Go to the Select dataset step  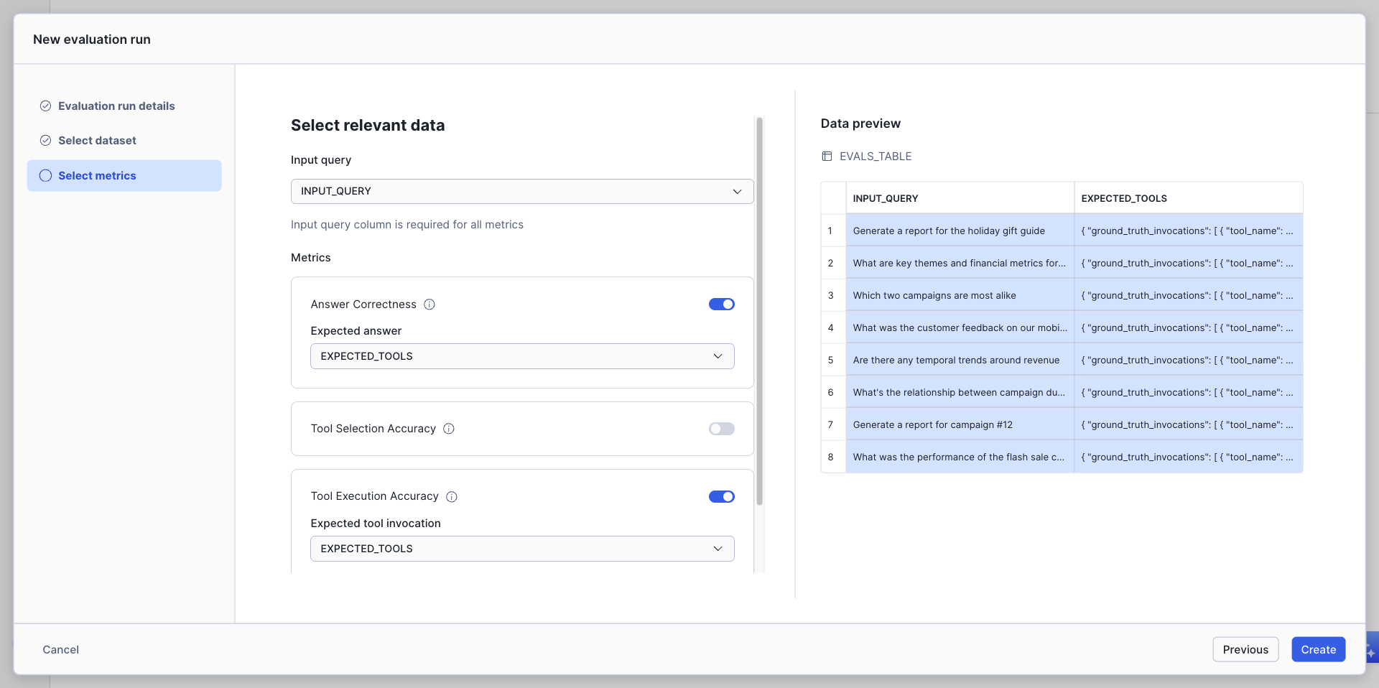coord(97,140)
